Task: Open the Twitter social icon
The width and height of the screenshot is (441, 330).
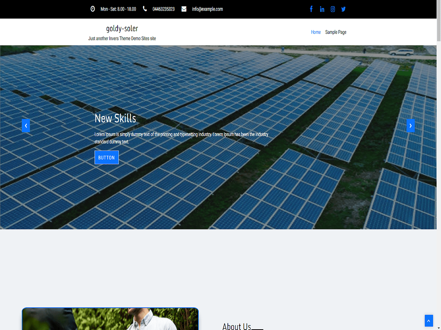Action: pos(343,9)
